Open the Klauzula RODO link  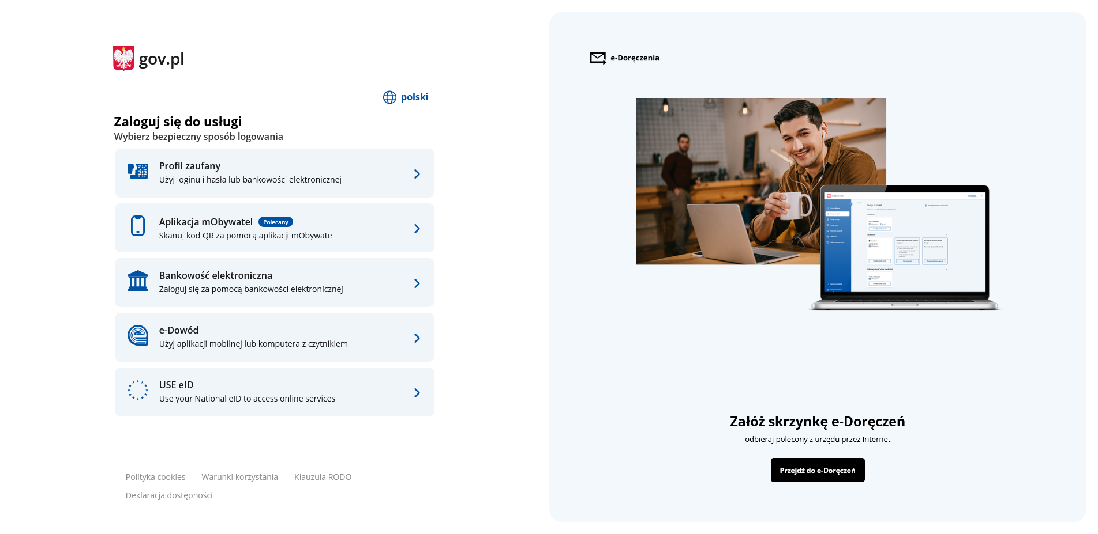(323, 477)
